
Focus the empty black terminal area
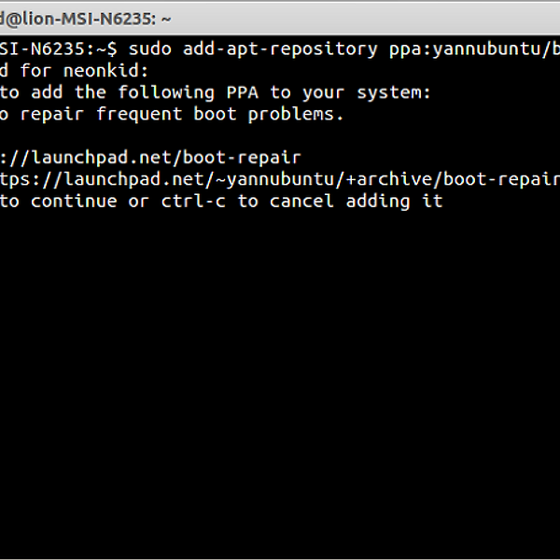280,382
